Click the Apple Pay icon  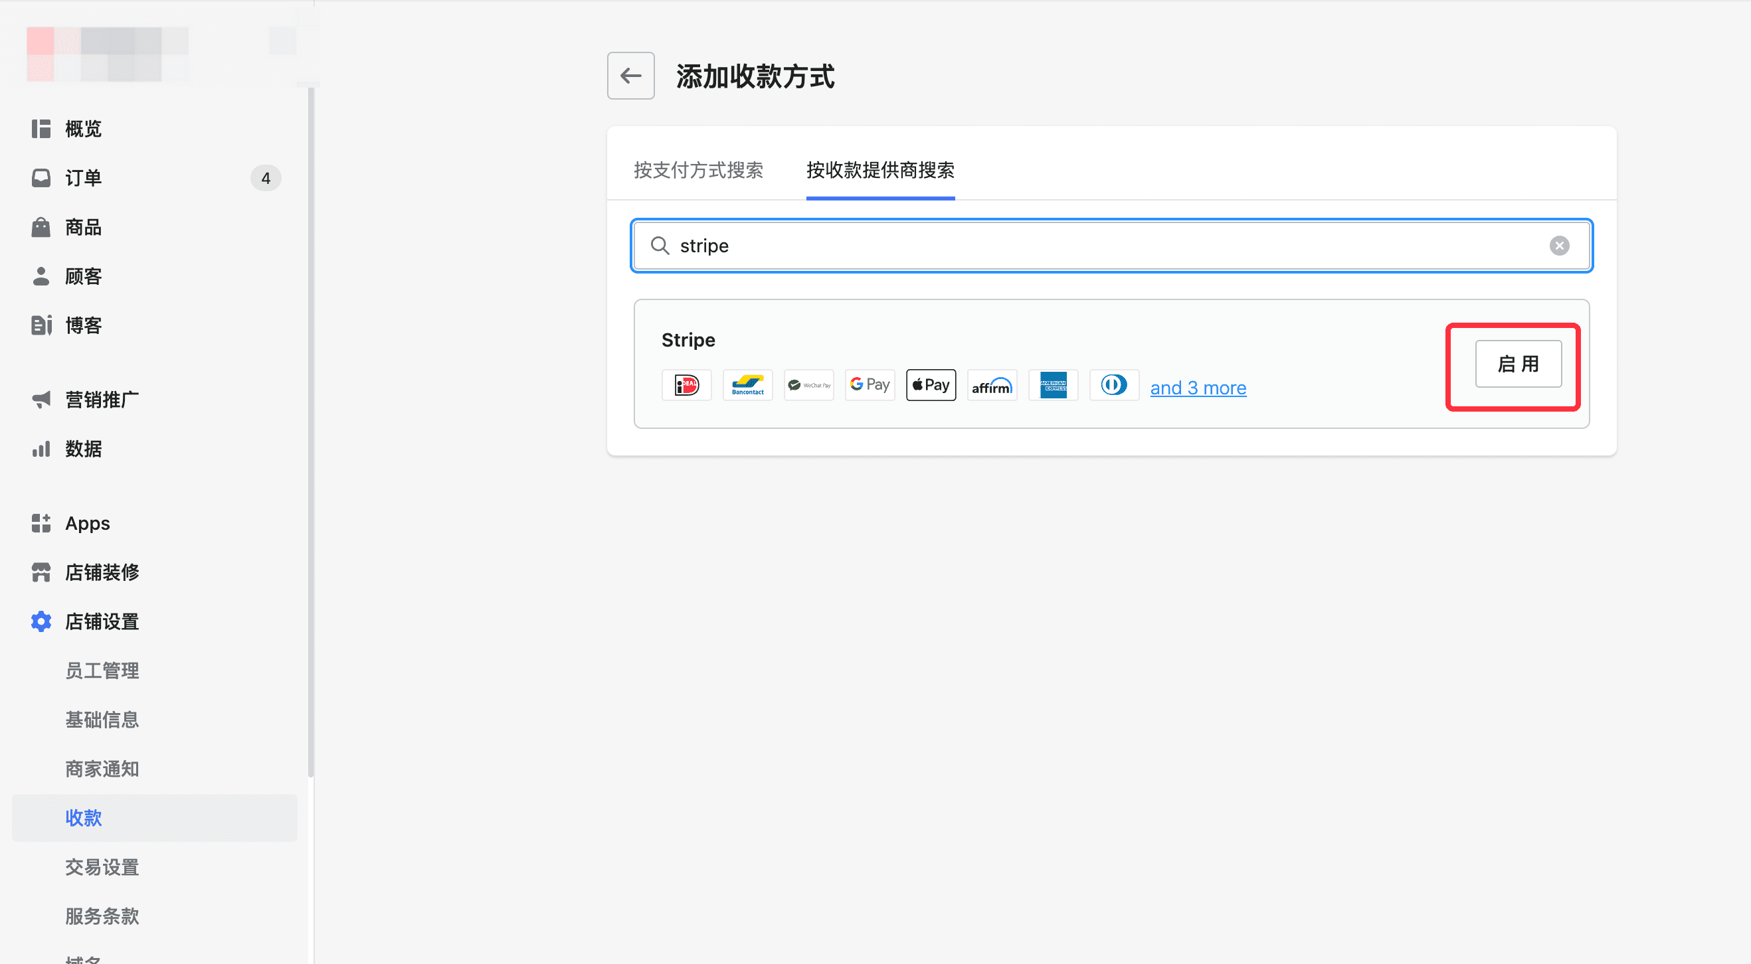tap(931, 385)
